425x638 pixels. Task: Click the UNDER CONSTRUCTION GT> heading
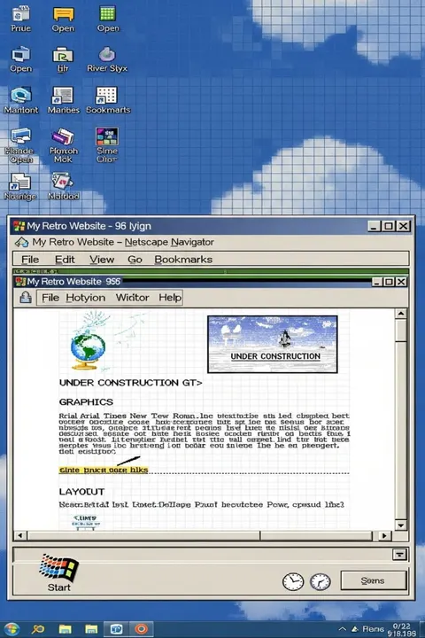(x=130, y=383)
